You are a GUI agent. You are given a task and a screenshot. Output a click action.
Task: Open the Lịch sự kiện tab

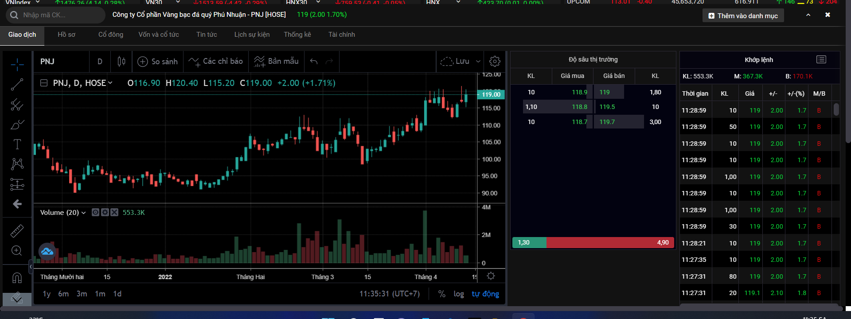[252, 35]
